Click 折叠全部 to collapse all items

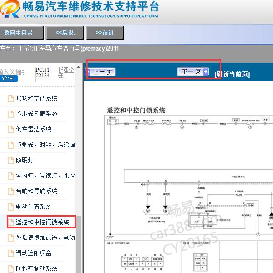(x=66, y=73)
